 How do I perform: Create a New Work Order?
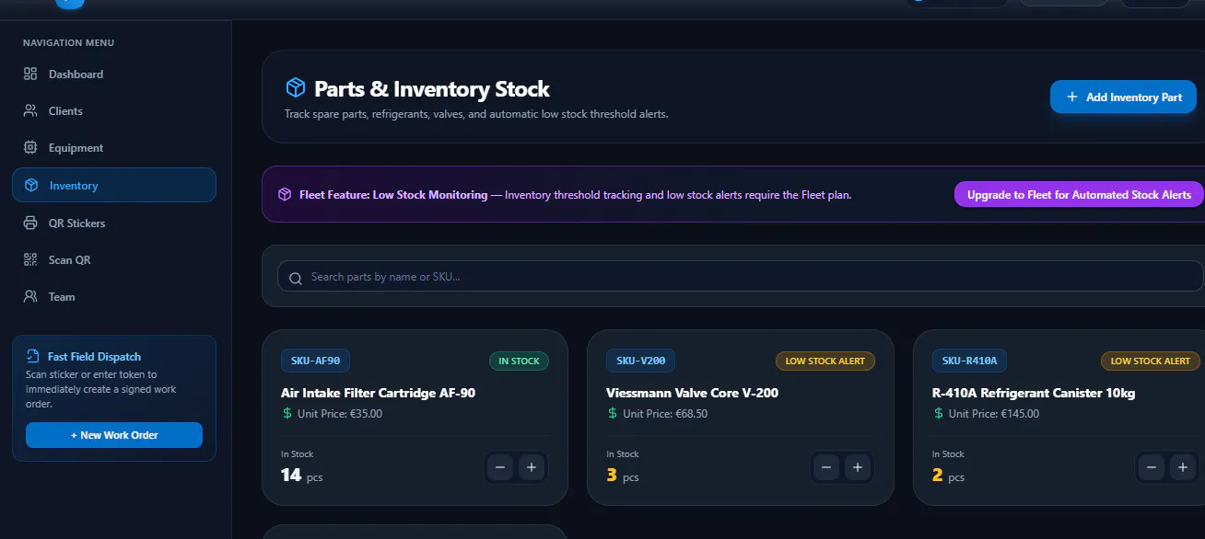coord(114,435)
